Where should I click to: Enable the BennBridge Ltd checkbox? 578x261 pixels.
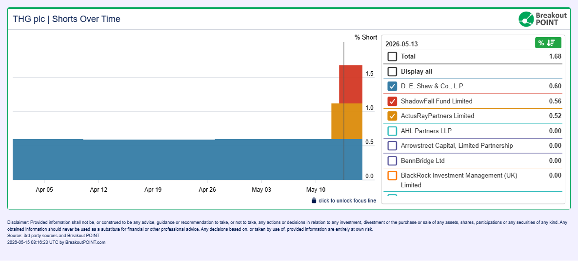pos(392,161)
